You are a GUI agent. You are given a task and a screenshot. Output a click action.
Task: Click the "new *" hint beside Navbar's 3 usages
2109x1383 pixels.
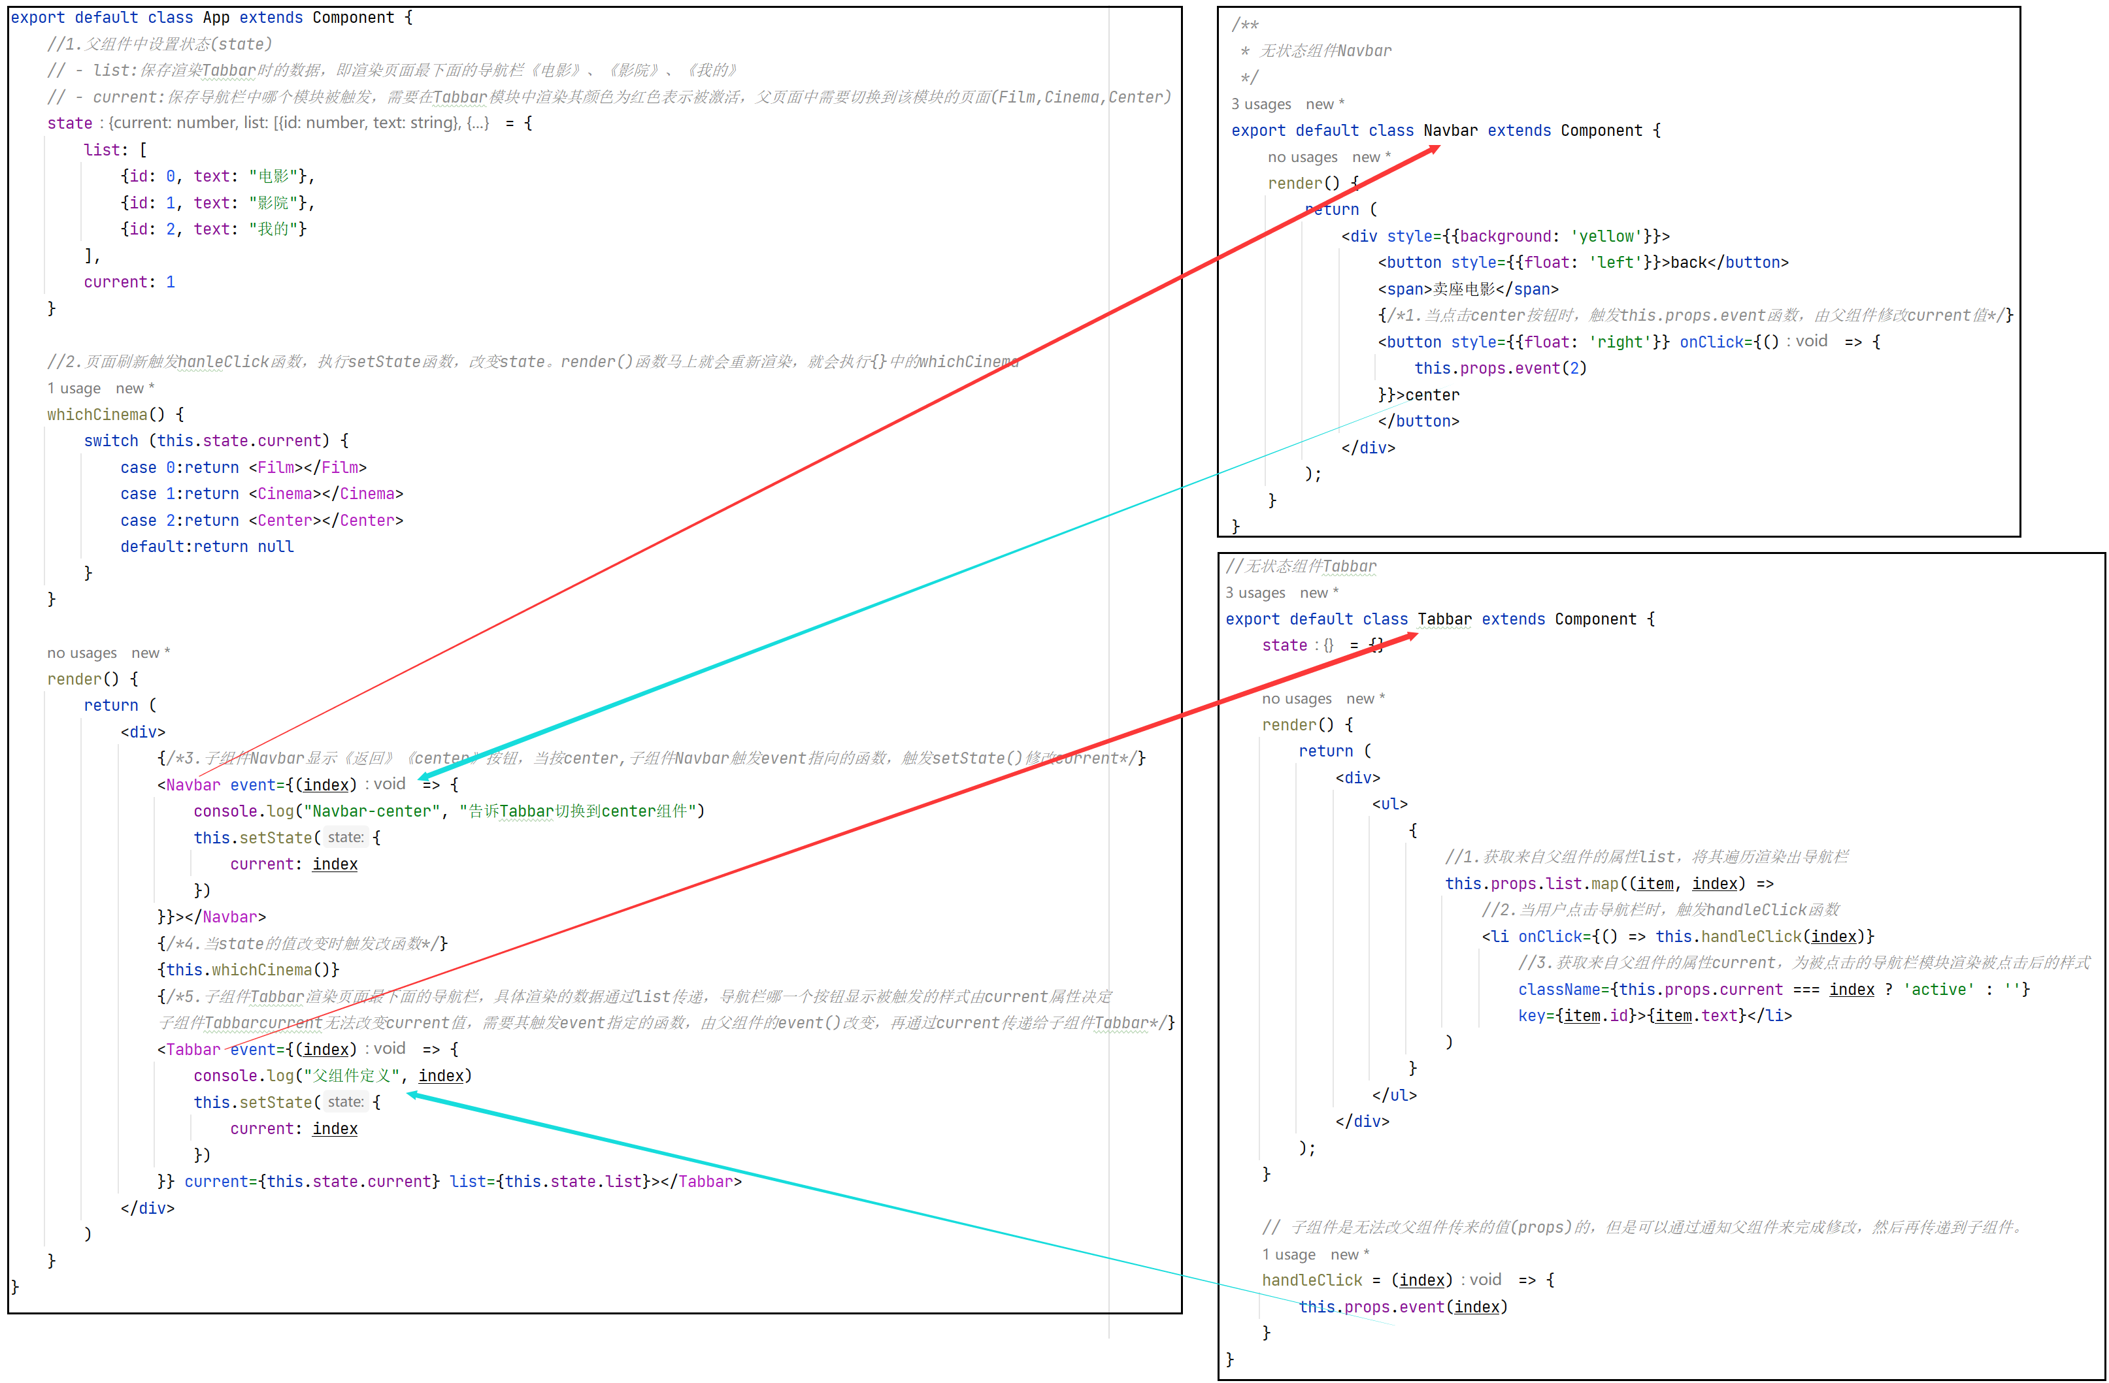click(x=1325, y=105)
